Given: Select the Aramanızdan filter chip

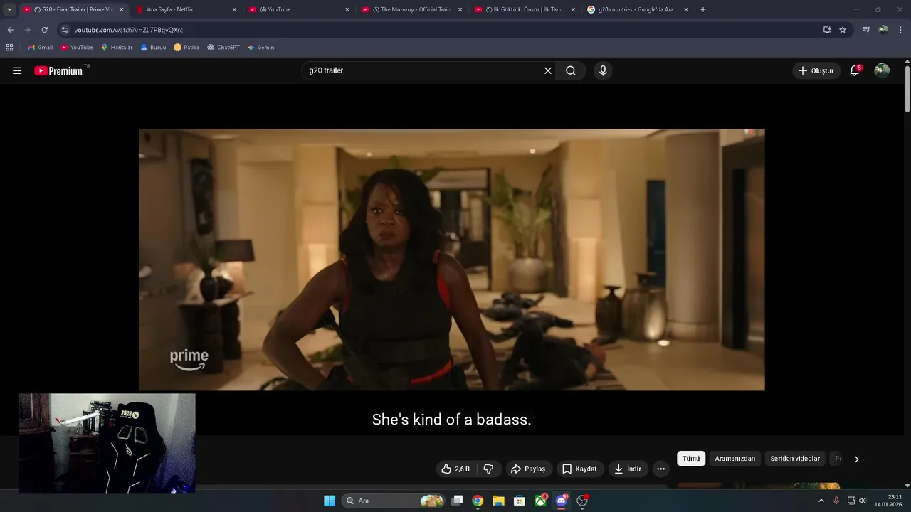Looking at the screenshot, I should point(734,459).
